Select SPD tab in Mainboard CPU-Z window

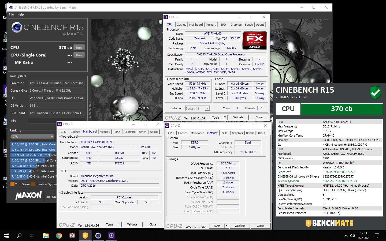(117, 132)
